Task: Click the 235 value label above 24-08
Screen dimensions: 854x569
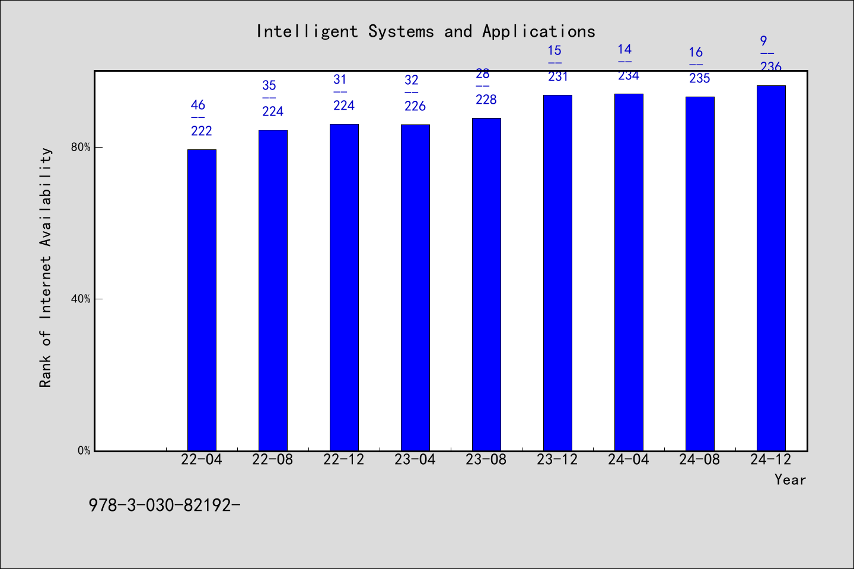Action: pos(700,78)
